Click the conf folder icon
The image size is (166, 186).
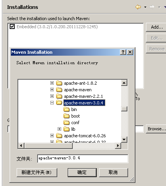click(x=67, y=123)
